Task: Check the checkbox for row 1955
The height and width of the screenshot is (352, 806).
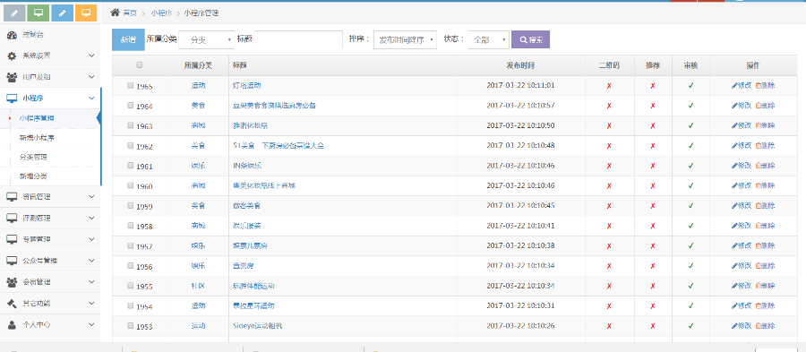Action: coord(131,286)
